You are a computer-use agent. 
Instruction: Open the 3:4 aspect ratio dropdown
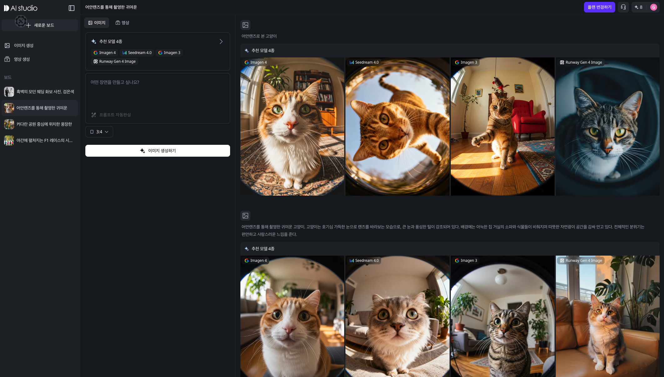(99, 132)
